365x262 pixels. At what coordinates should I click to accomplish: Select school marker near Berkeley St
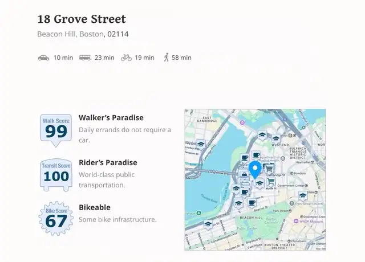pos(208,224)
